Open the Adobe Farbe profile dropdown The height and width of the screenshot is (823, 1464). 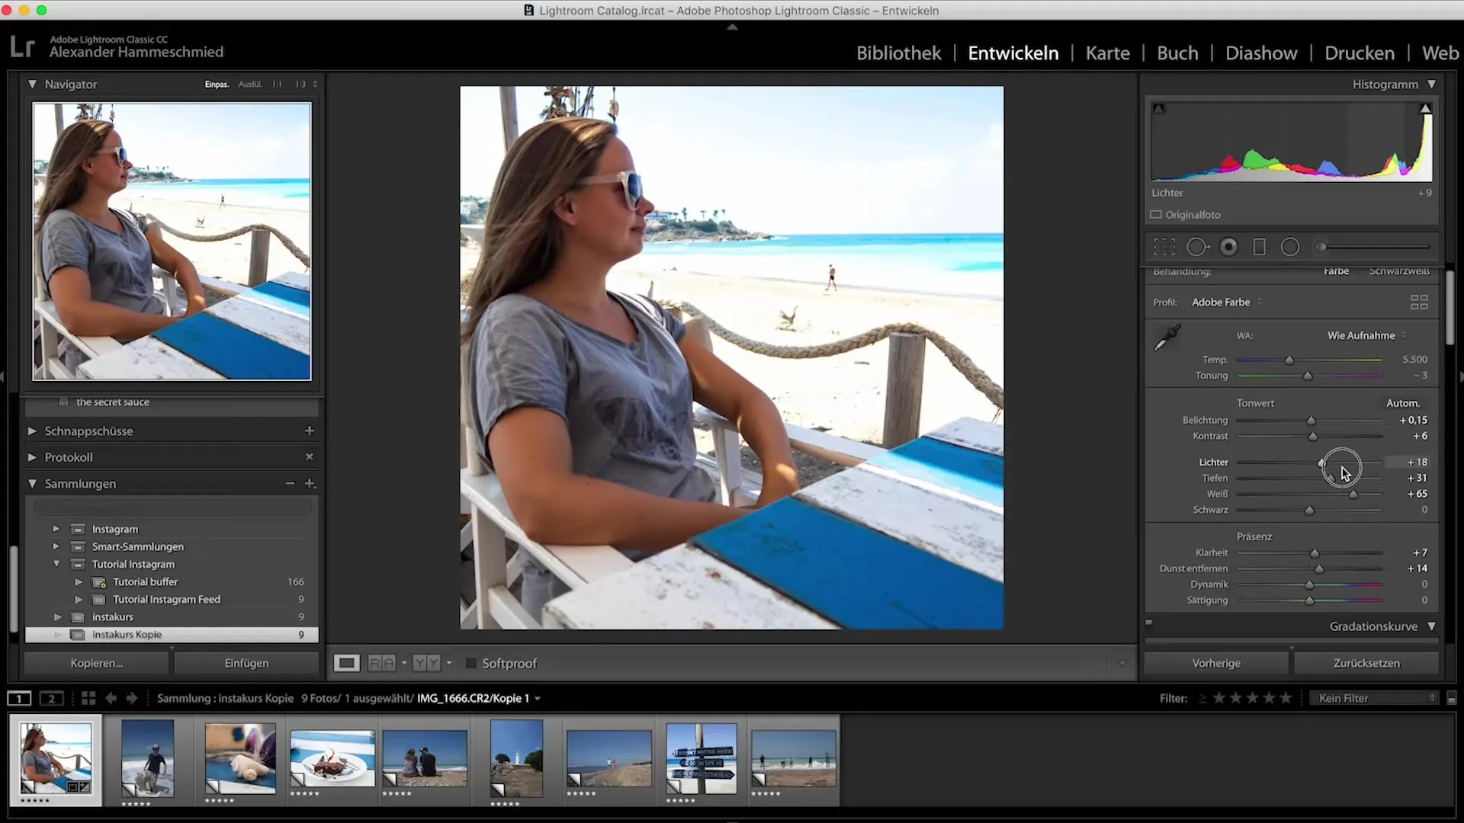point(1226,303)
